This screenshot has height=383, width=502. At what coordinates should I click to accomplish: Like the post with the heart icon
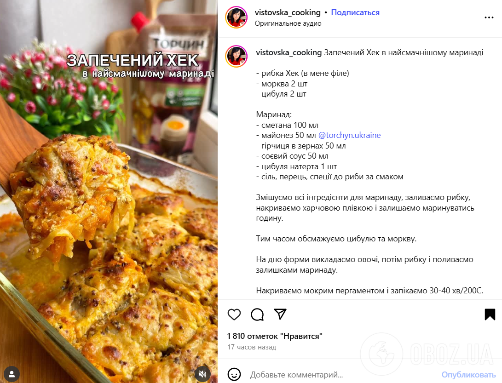pyautogui.click(x=234, y=314)
